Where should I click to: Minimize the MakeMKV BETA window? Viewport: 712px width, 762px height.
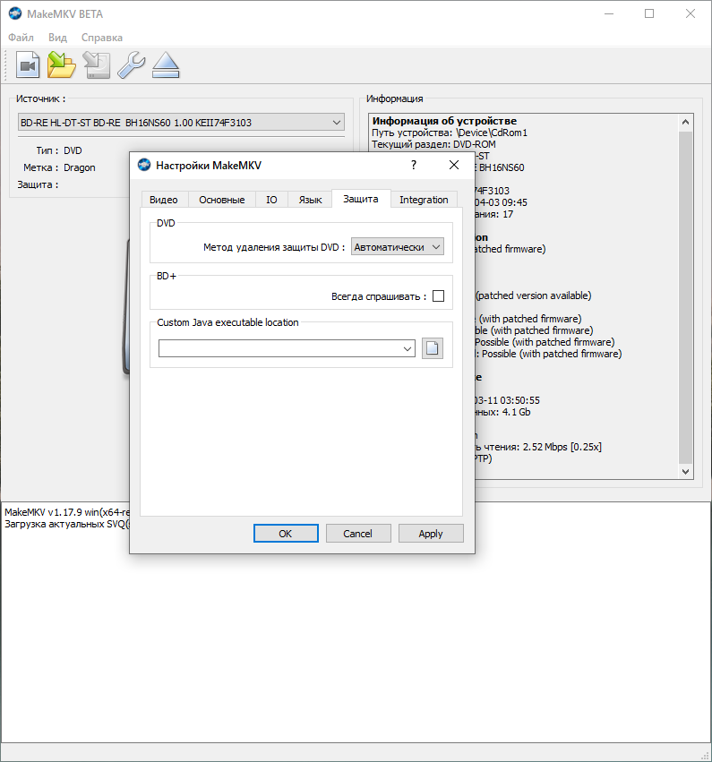(x=608, y=13)
